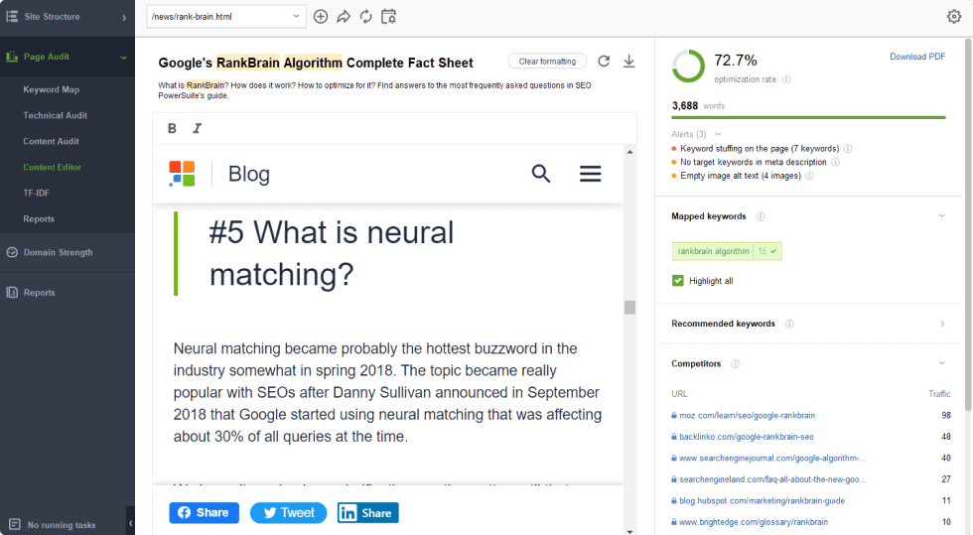
Task: Open the brightedge.com glossary competitor link
Action: point(754,522)
